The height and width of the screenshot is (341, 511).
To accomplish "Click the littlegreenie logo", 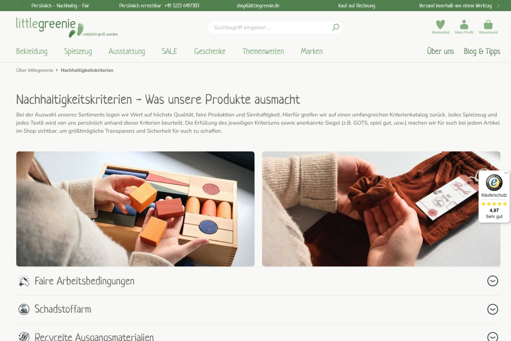I will pyautogui.click(x=67, y=27).
